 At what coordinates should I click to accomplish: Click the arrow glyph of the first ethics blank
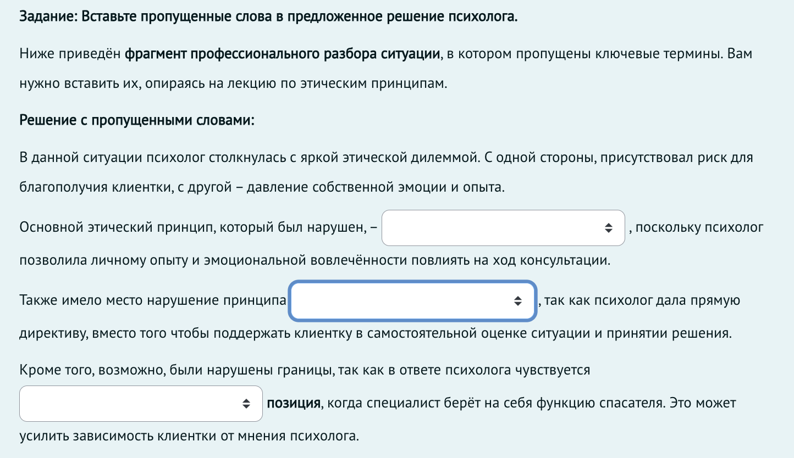click(x=608, y=227)
